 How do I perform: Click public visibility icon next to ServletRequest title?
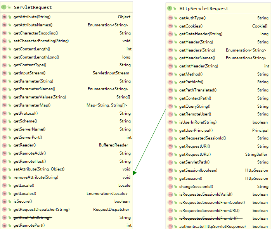click(x=9, y=7)
